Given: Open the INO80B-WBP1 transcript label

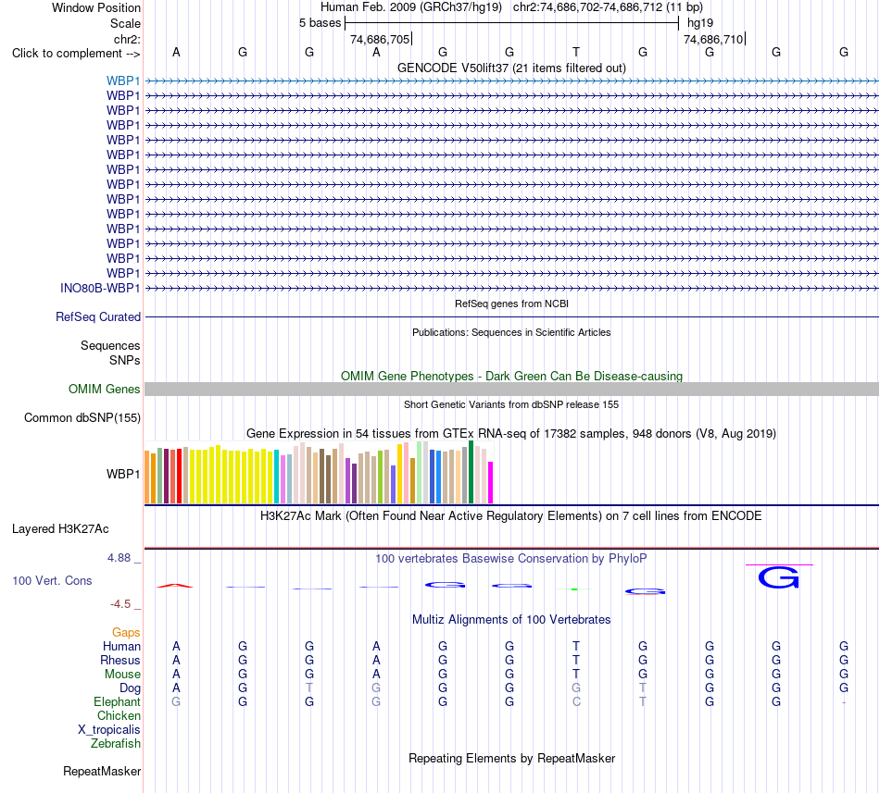Looking at the screenshot, I should tap(100, 288).
